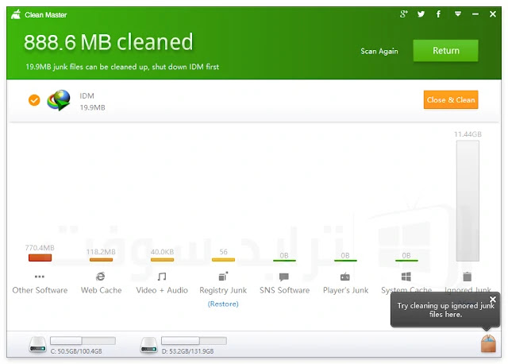Click the Video + Audio label
Screen dimensions: 508x364
[x=162, y=290]
